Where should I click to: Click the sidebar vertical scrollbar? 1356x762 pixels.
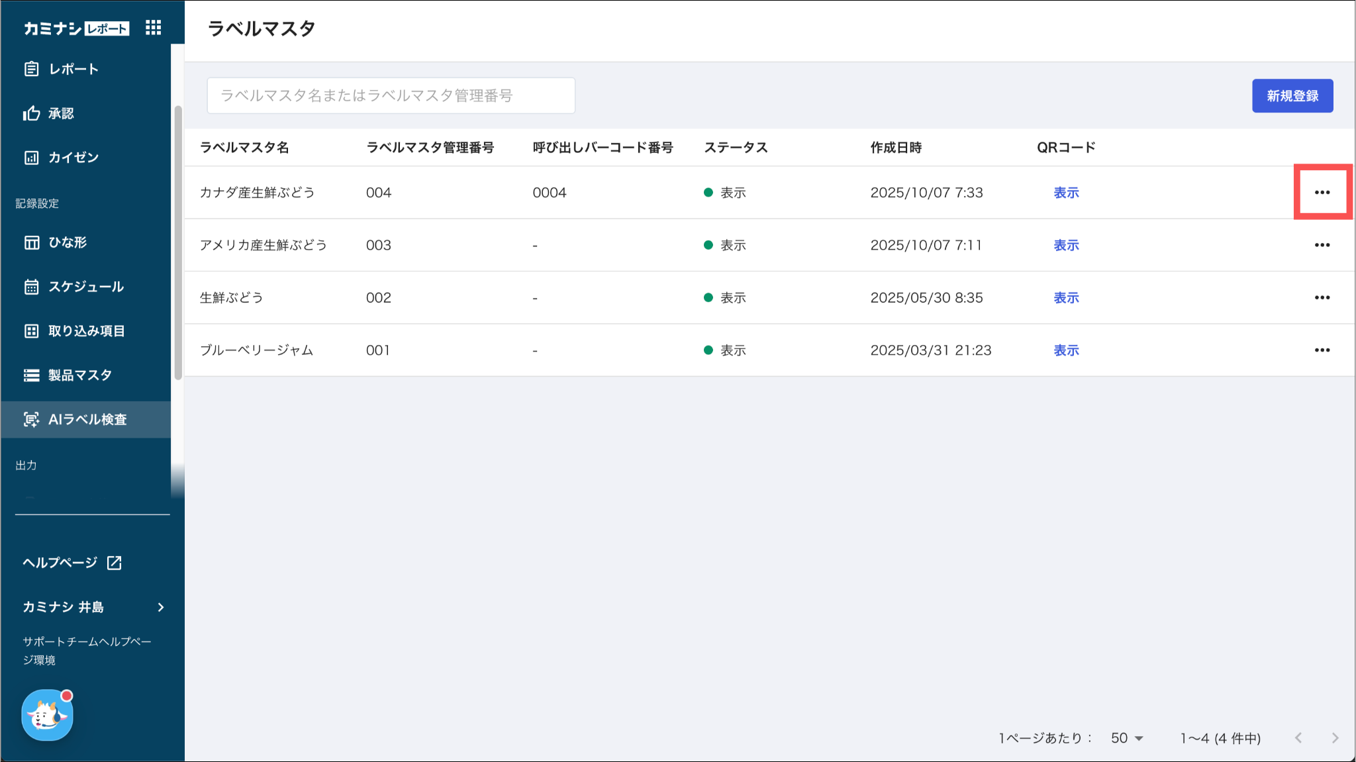[x=177, y=242]
